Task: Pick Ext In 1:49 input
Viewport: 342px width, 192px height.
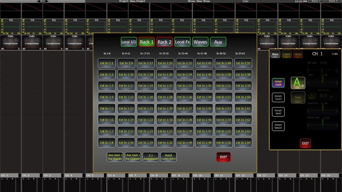Action: tap(224, 63)
